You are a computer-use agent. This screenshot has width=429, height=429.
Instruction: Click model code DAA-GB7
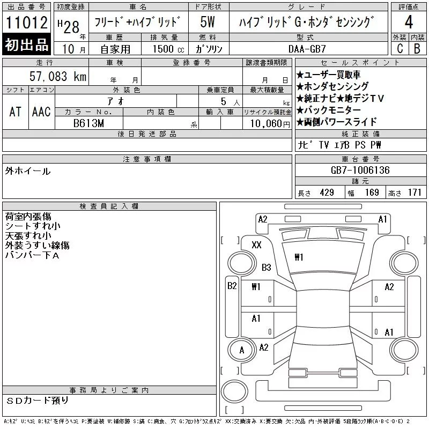[x=307, y=49]
